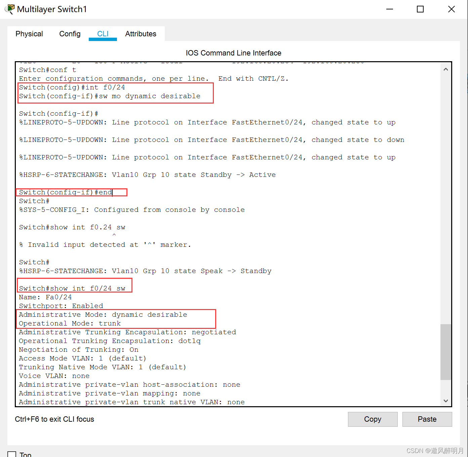
Task: Click the Multilayer Switch1 window icon
Action: coord(10,9)
